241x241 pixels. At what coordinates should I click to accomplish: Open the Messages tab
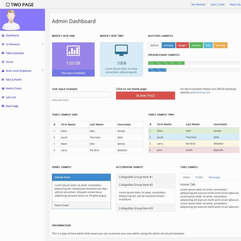pyautogui.click(x=214, y=177)
